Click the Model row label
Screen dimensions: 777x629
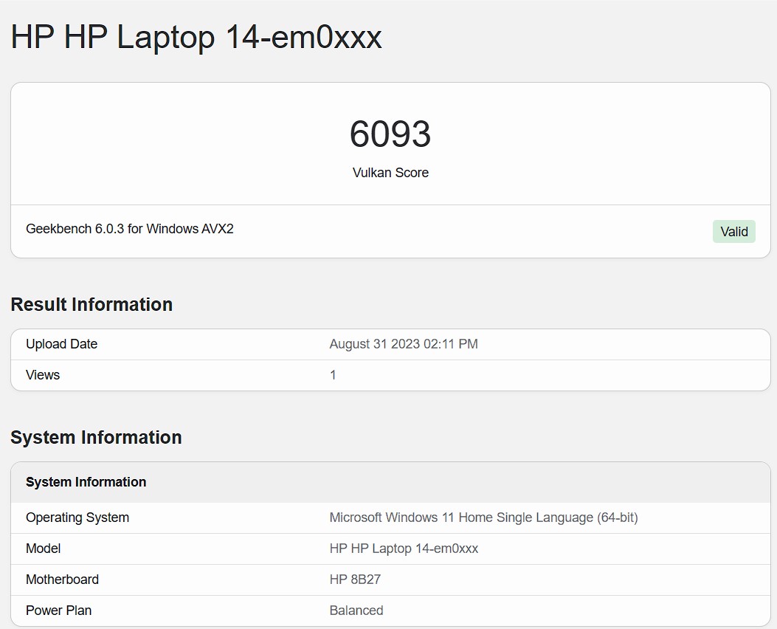pyautogui.click(x=43, y=549)
